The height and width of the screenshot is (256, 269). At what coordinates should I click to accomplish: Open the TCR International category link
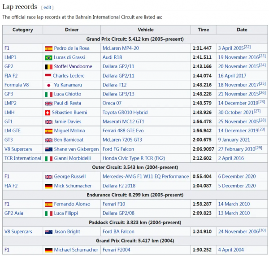pyautogui.click(x=22, y=158)
